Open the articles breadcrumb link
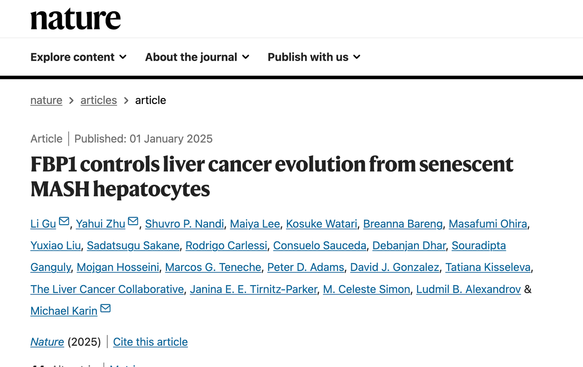583x367 pixels. [99, 100]
